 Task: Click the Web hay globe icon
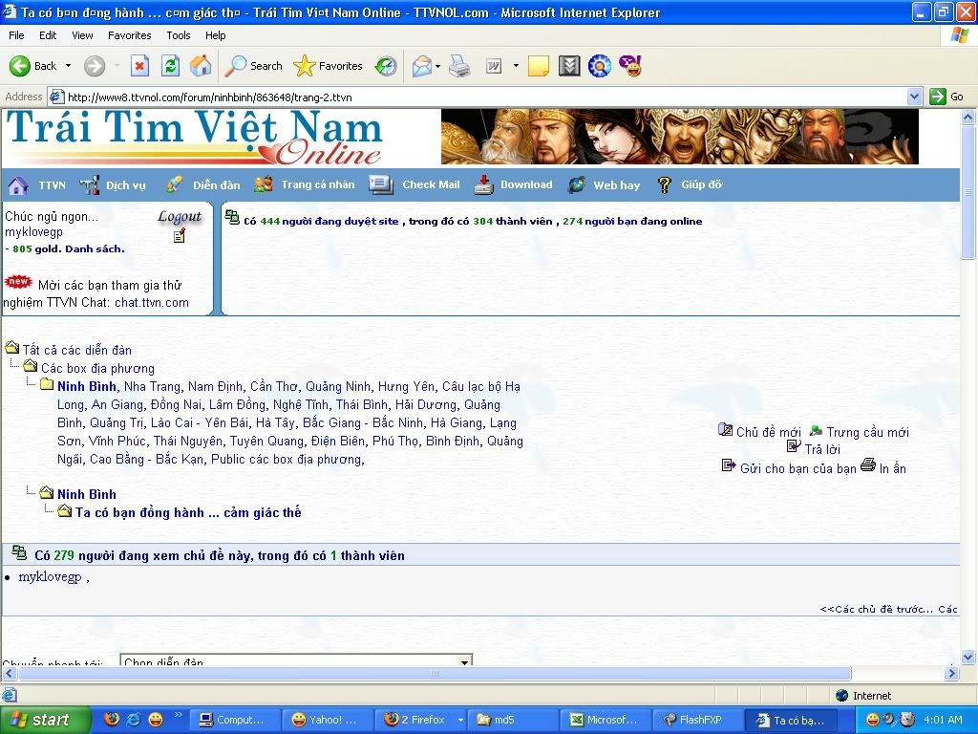[x=577, y=184]
